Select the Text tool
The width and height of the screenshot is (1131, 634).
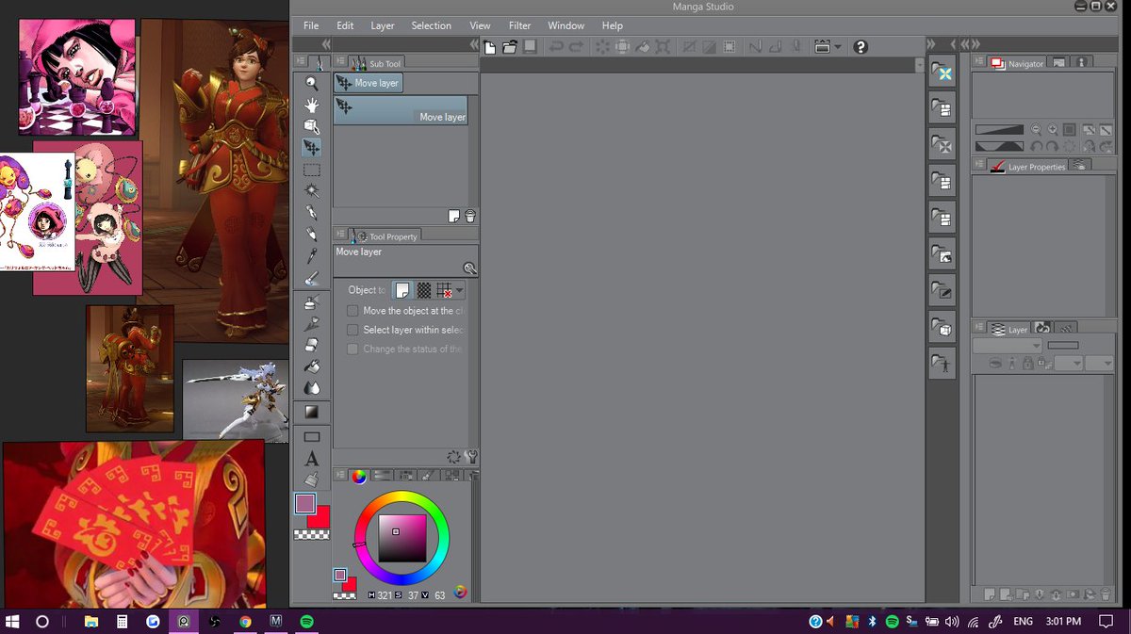pos(311,459)
